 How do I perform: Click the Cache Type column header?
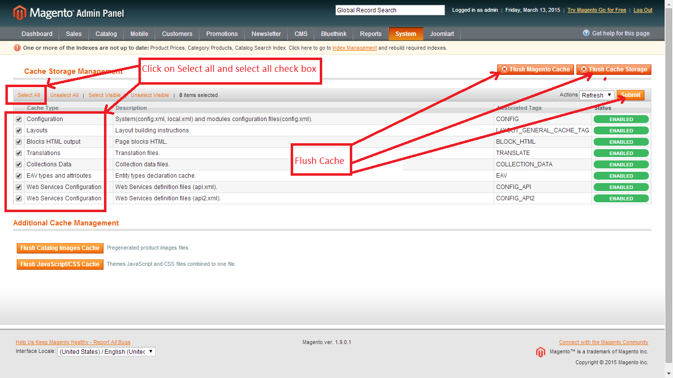(42, 108)
